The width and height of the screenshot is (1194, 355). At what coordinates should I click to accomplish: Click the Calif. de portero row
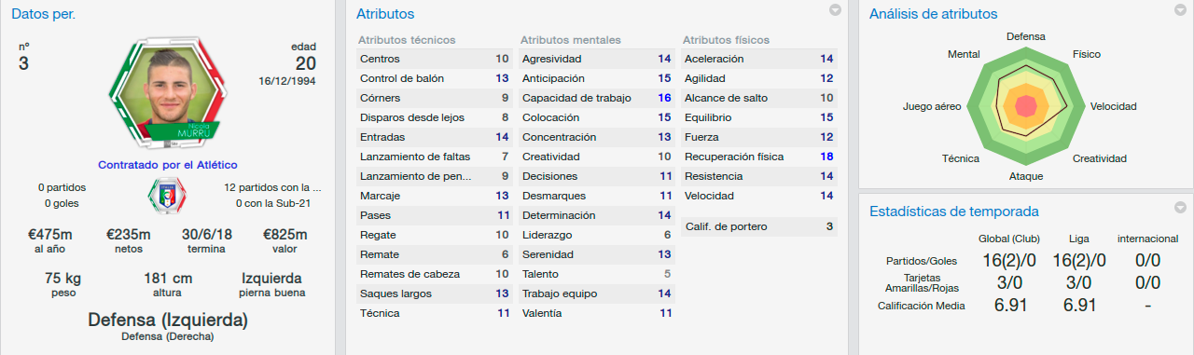point(759,226)
